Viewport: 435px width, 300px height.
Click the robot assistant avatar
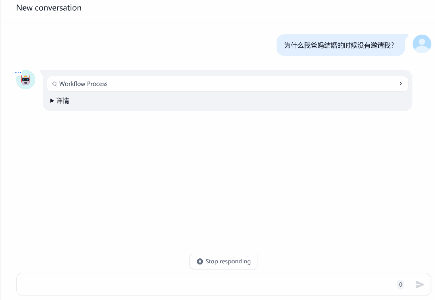(x=25, y=80)
